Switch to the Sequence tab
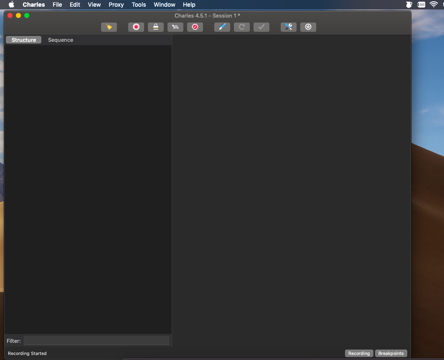The height and width of the screenshot is (360, 444). pos(61,40)
